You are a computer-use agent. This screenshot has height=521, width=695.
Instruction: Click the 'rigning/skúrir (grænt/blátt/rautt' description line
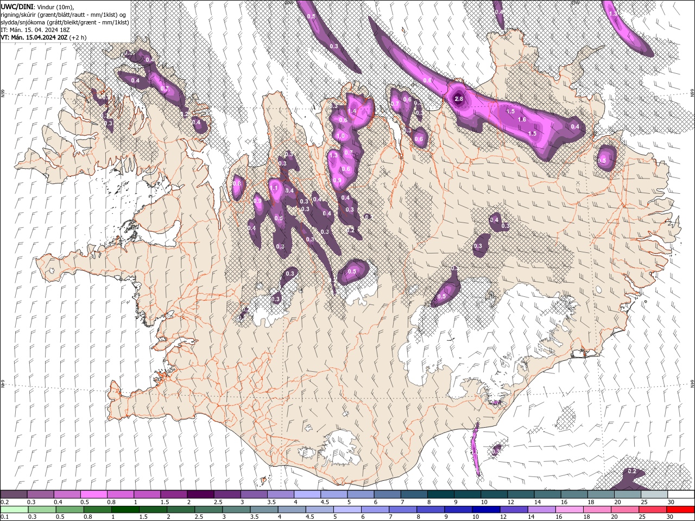(x=64, y=14)
